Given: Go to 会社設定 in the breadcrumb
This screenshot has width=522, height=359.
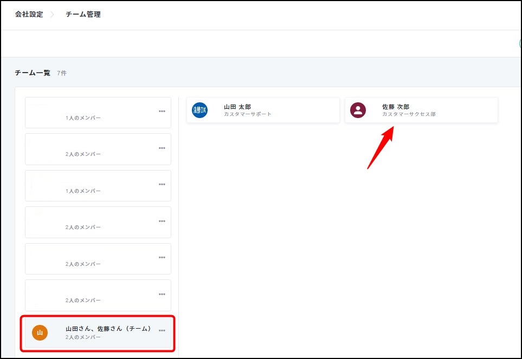Looking at the screenshot, I should coord(28,15).
